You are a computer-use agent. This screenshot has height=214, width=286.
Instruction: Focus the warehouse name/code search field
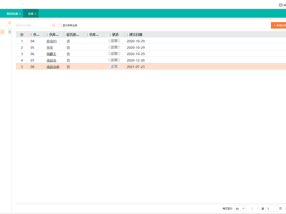point(33,25)
